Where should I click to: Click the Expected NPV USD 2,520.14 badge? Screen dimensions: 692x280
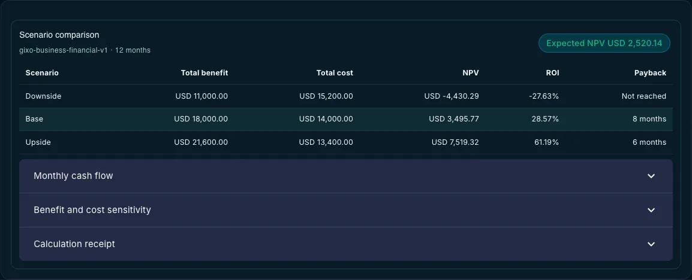604,43
